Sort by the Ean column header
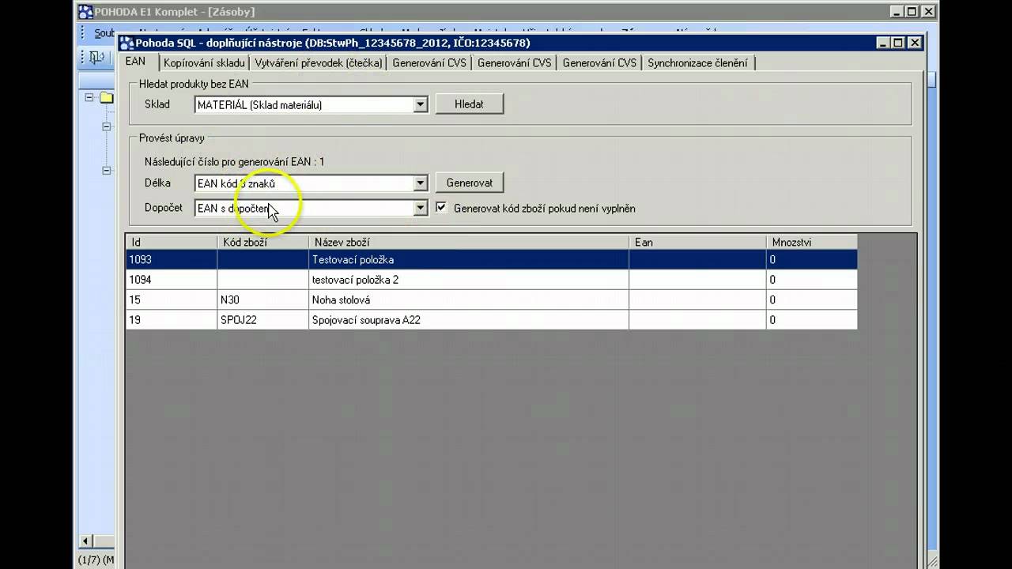 tap(697, 243)
